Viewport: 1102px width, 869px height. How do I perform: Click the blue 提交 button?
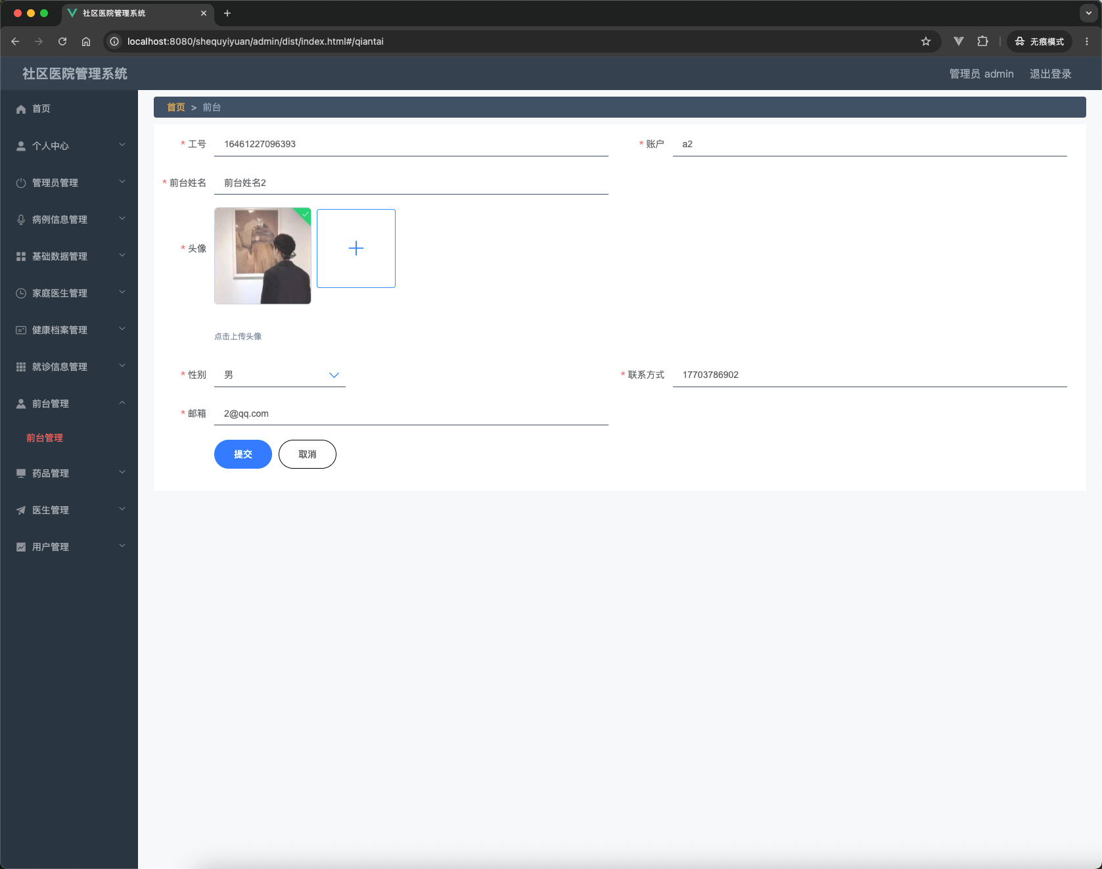tap(243, 454)
